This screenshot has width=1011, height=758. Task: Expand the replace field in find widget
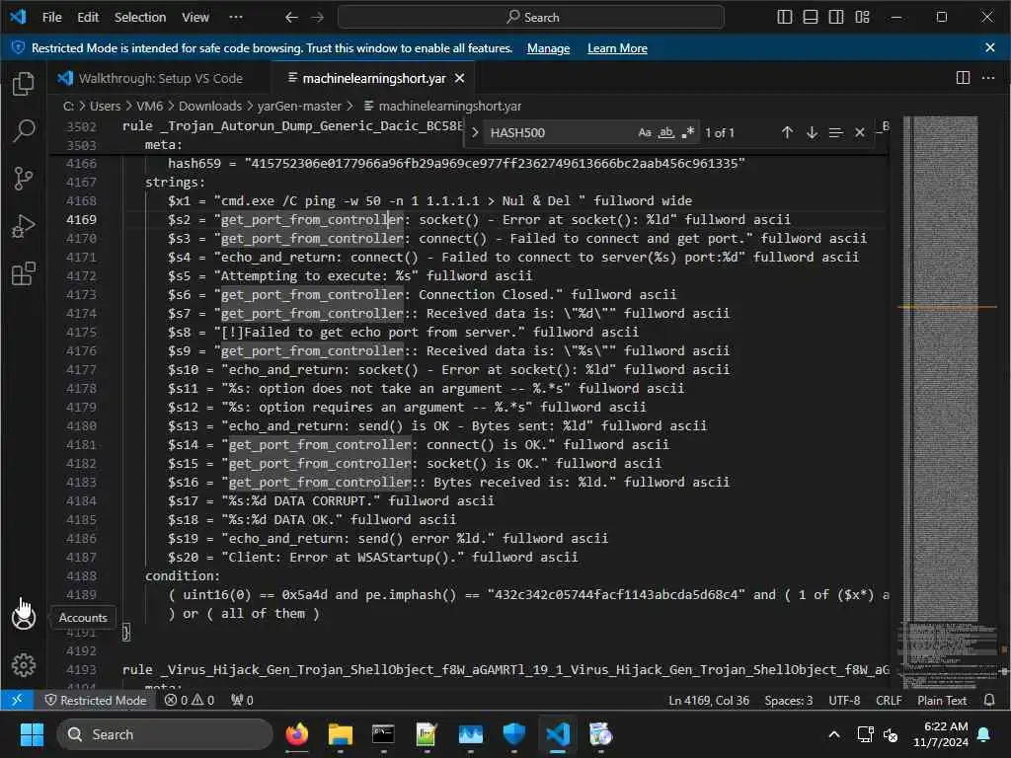[475, 133]
